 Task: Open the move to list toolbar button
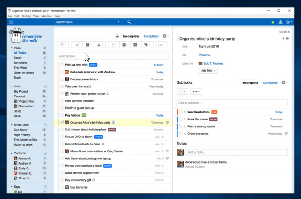(136, 45)
